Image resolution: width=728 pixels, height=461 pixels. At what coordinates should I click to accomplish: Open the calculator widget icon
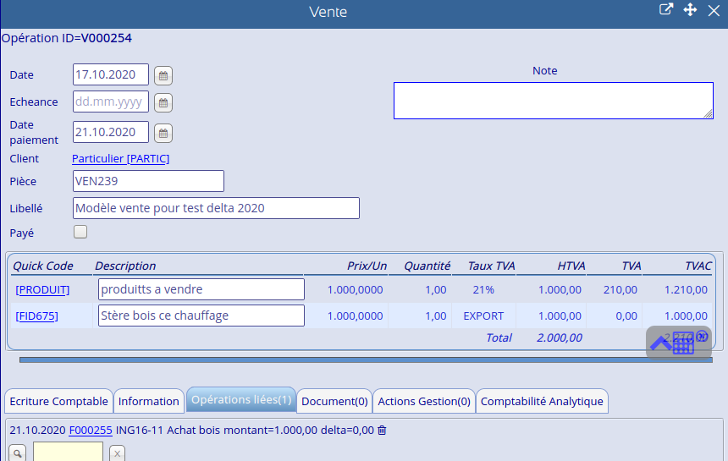pos(684,343)
